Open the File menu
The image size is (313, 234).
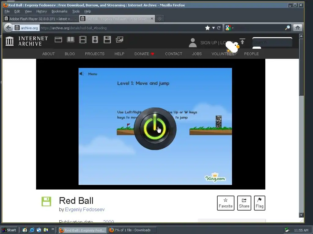coord(7,11)
